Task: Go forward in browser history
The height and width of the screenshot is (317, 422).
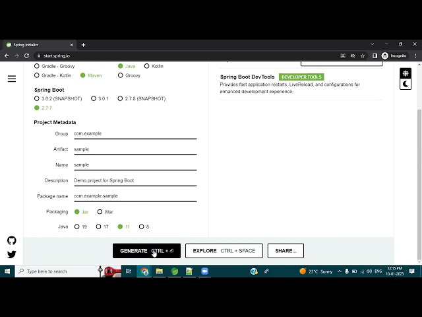Action: tap(16, 55)
